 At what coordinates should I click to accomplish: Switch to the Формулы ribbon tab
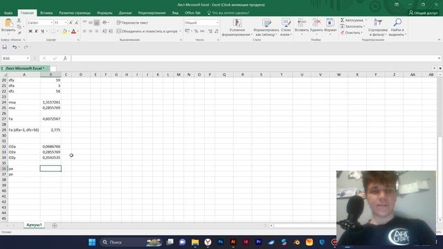[x=105, y=13]
